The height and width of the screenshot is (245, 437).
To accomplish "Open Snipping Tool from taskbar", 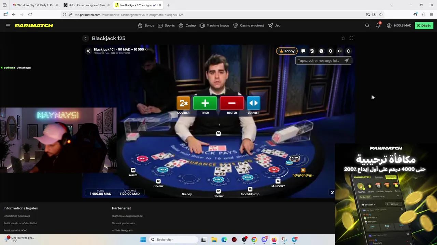I will click(284, 240).
